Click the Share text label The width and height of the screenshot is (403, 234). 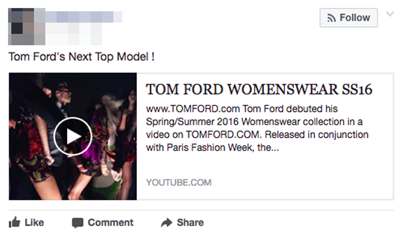point(190,222)
